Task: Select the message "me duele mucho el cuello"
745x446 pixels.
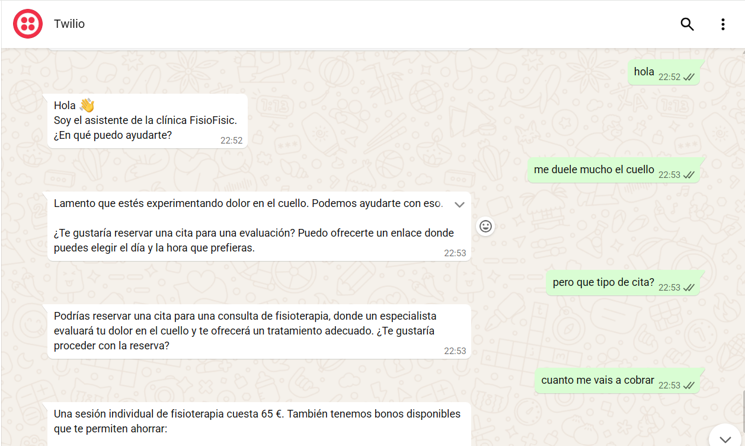Action: pyautogui.click(x=613, y=170)
